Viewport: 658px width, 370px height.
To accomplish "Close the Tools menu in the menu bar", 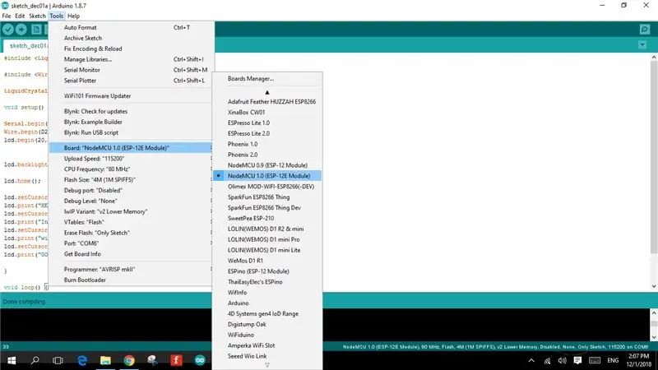I will pyautogui.click(x=56, y=16).
